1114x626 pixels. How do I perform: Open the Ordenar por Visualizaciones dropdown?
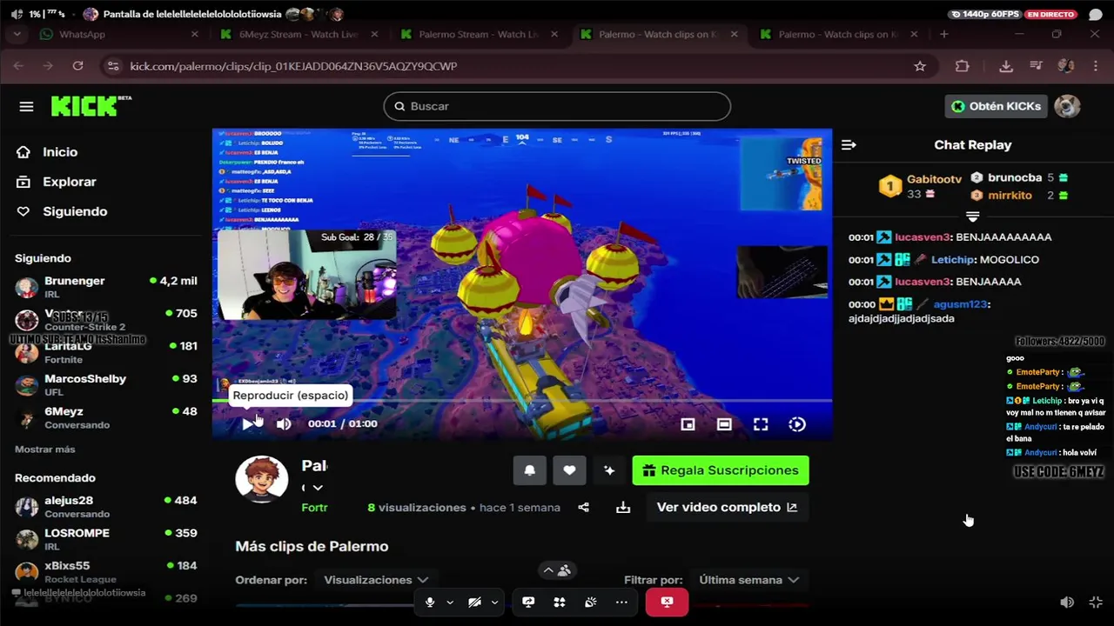[376, 580]
